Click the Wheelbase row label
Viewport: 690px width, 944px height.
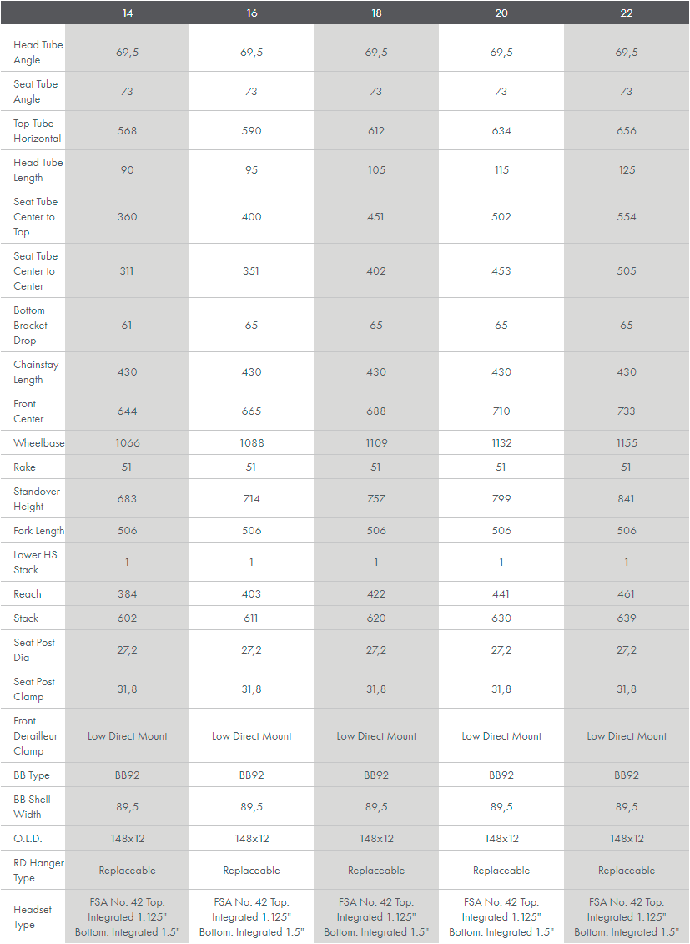pyautogui.click(x=38, y=443)
